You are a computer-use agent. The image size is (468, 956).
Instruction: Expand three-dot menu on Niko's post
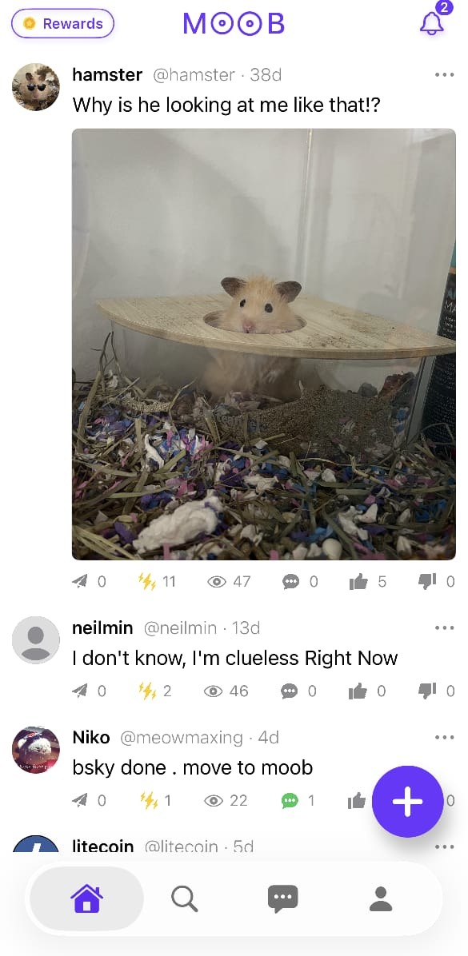click(x=444, y=738)
